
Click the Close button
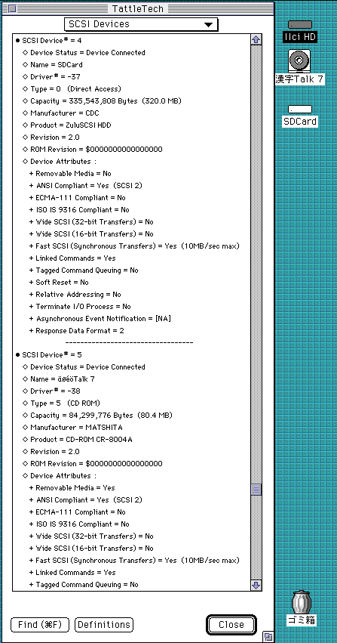coord(231,625)
